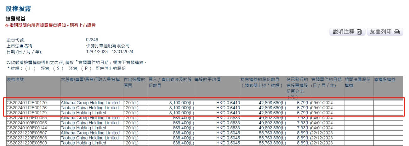This screenshot has height=146, width=409.
Task: Click Taobao China Holding Limited in row CS20240109E00056
Action: tap(90, 123)
